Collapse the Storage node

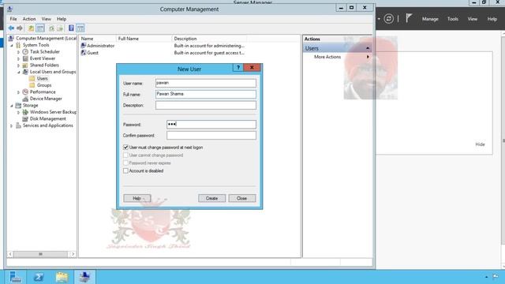[12, 106]
